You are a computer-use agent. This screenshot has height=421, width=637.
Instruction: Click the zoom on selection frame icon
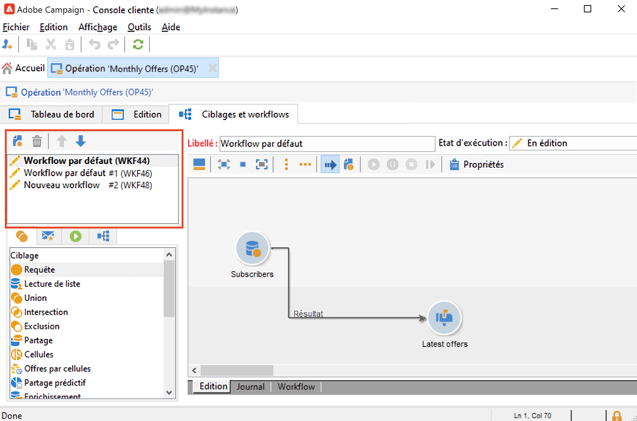coord(262,165)
